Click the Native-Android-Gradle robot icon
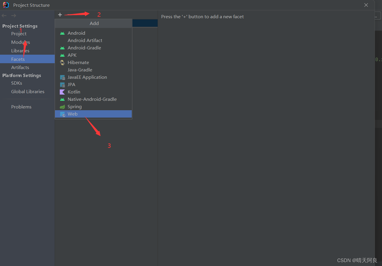Viewport: 382px width, 266px height. 62,99
